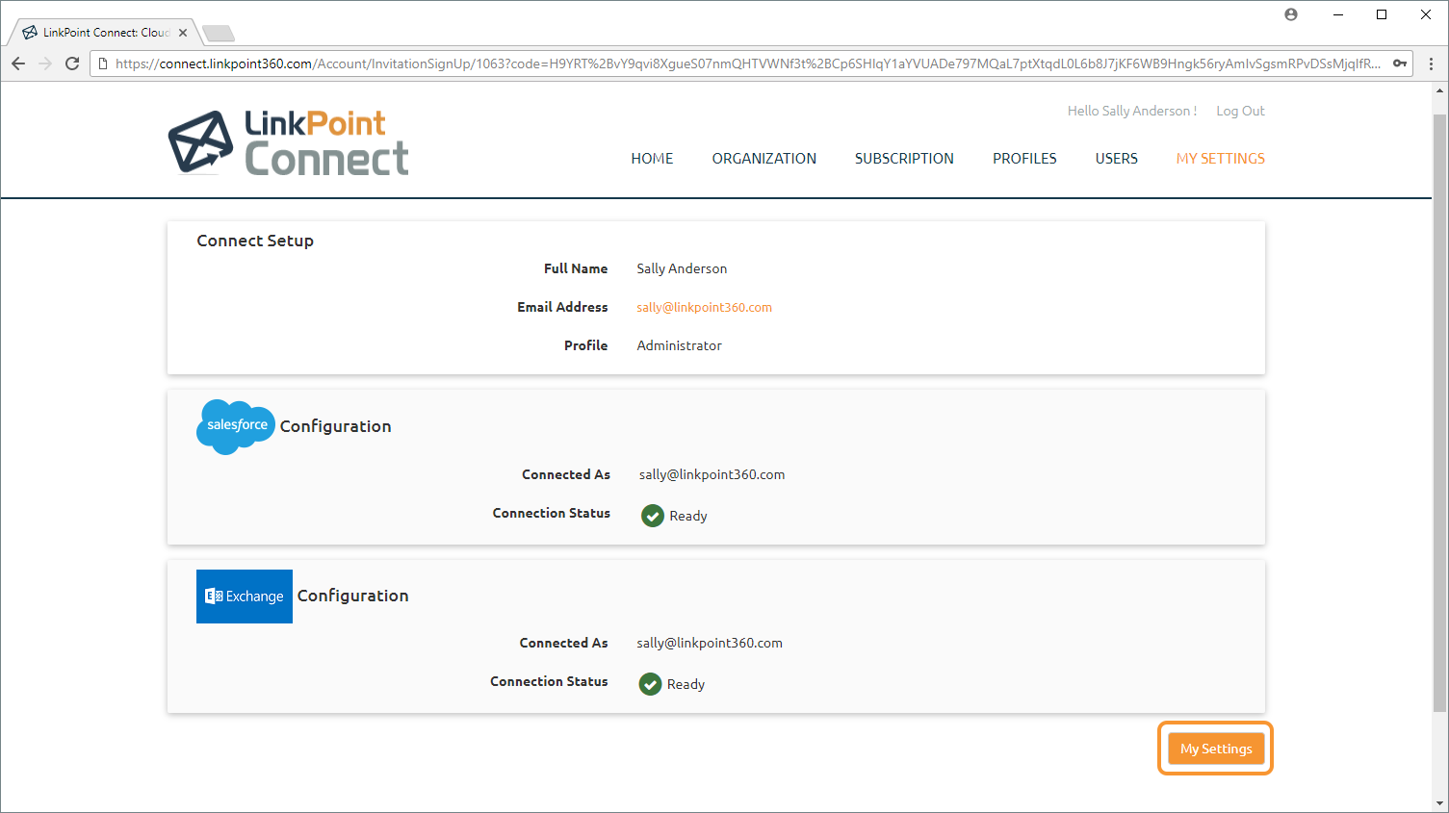Click the Exchange Ready green checkmark icon

pyautogui.click(x=650, y=684)
